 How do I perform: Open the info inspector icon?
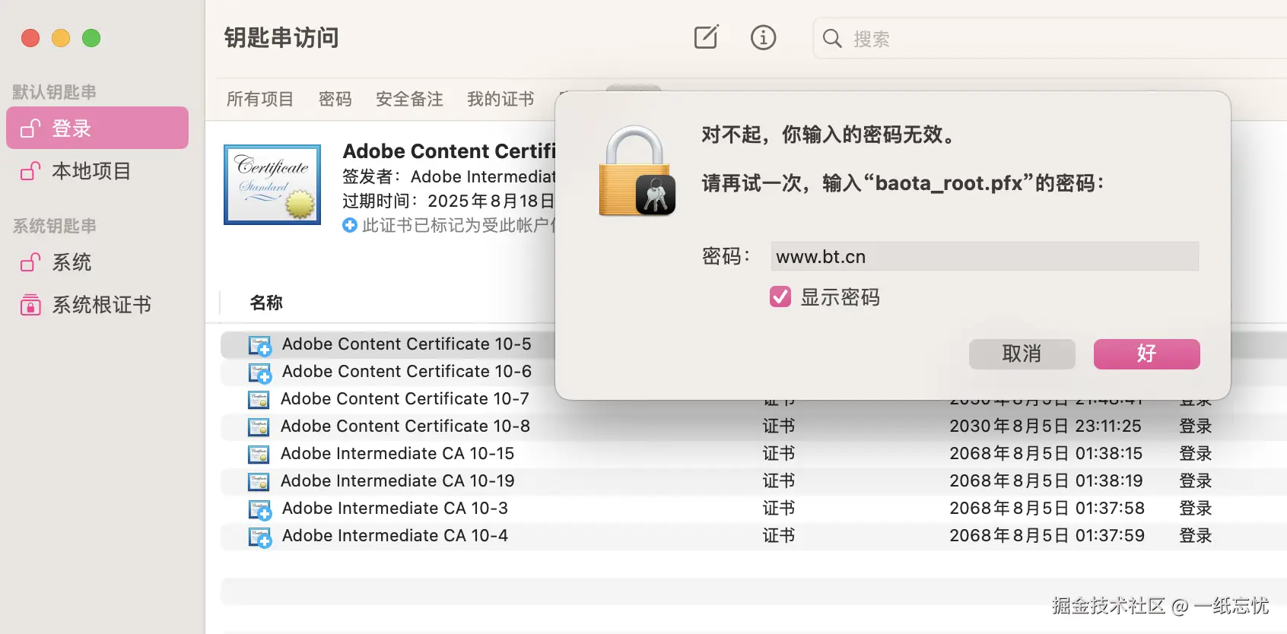pos(763,37)
